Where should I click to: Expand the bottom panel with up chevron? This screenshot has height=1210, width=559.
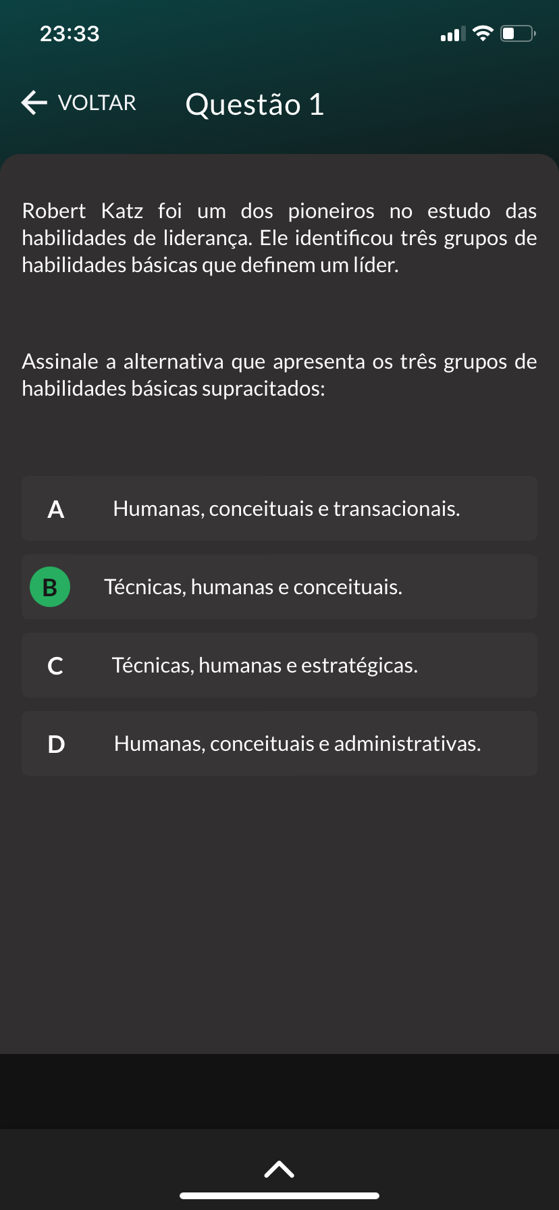(x=279, y=1169)
